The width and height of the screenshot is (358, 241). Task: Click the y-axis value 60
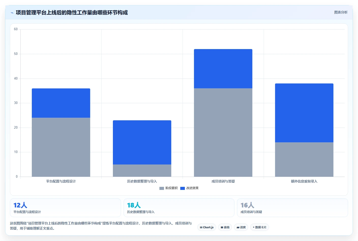[x=16, y=29]
